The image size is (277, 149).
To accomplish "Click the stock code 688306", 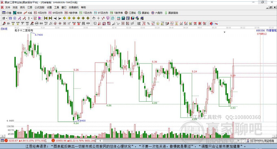I will (260, 31).
